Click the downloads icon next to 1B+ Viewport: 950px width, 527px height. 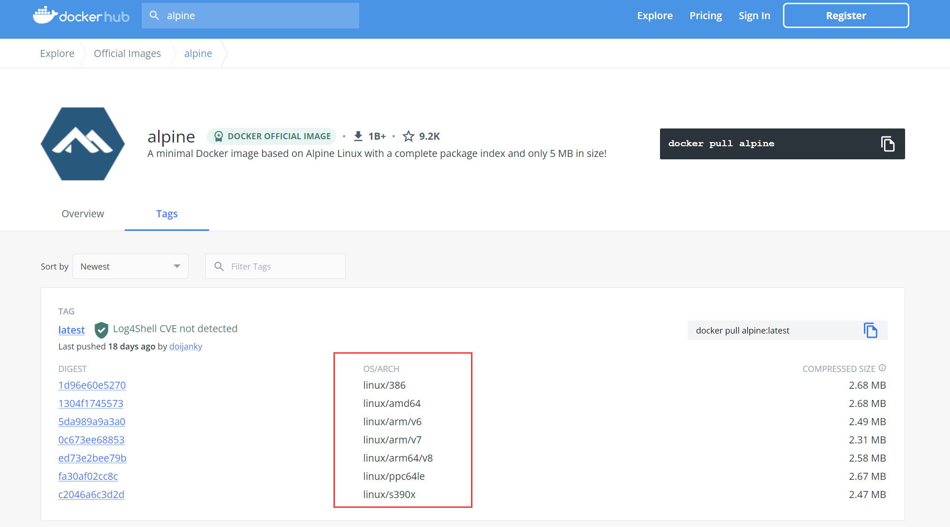pyautogui.click(x=358, y=136)
